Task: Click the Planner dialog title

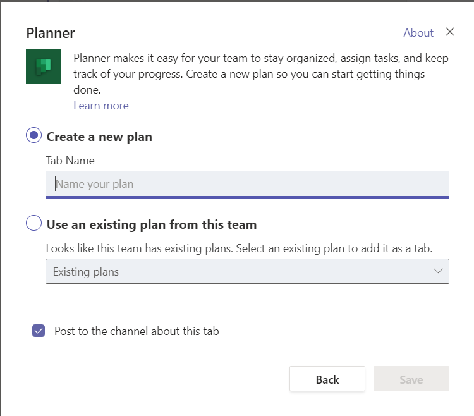Action: tap(51, 33)
